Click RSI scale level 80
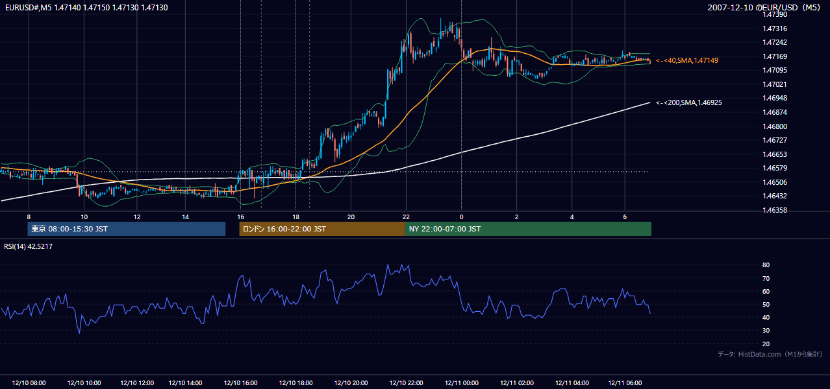Screen dimensions: 830x389 point(766,265)
